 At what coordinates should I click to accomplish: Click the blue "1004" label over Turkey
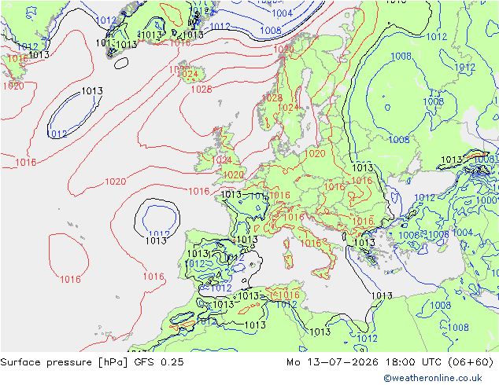pos(463,233)
